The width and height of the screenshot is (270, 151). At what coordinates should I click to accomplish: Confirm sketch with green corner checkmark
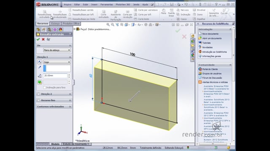click(178, 31)
